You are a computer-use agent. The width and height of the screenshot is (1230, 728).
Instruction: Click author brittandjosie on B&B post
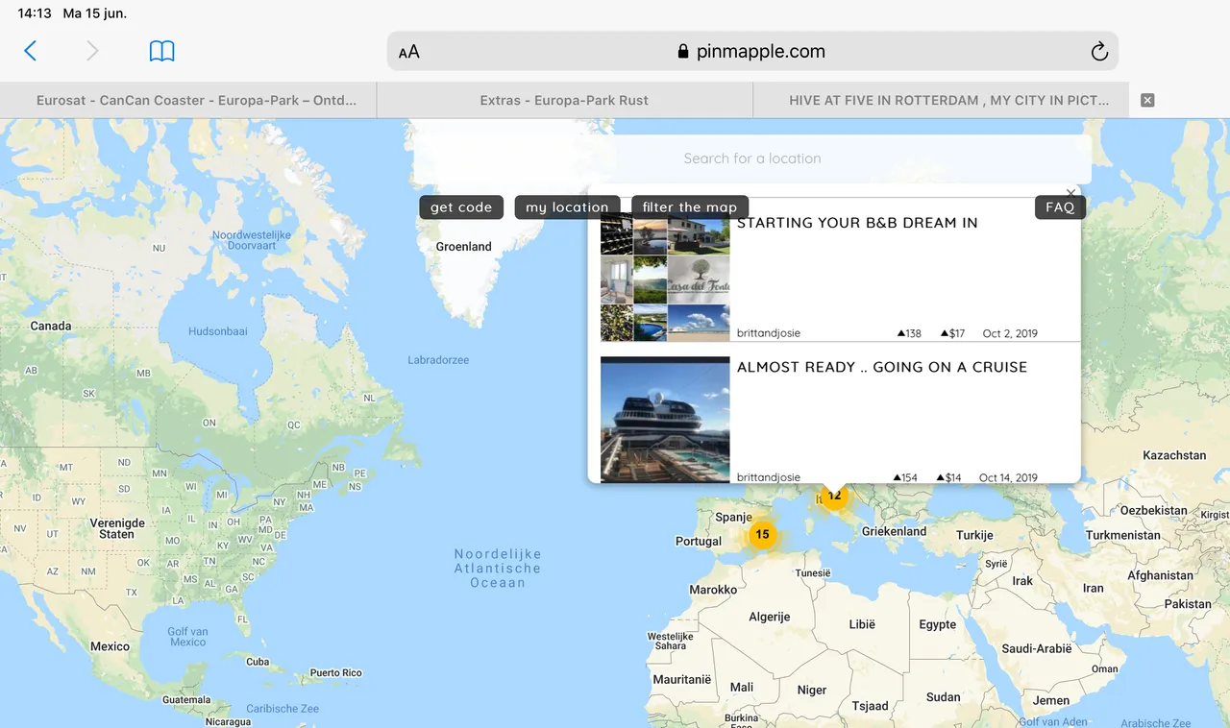pyautogui.click(x=769, y=333)
